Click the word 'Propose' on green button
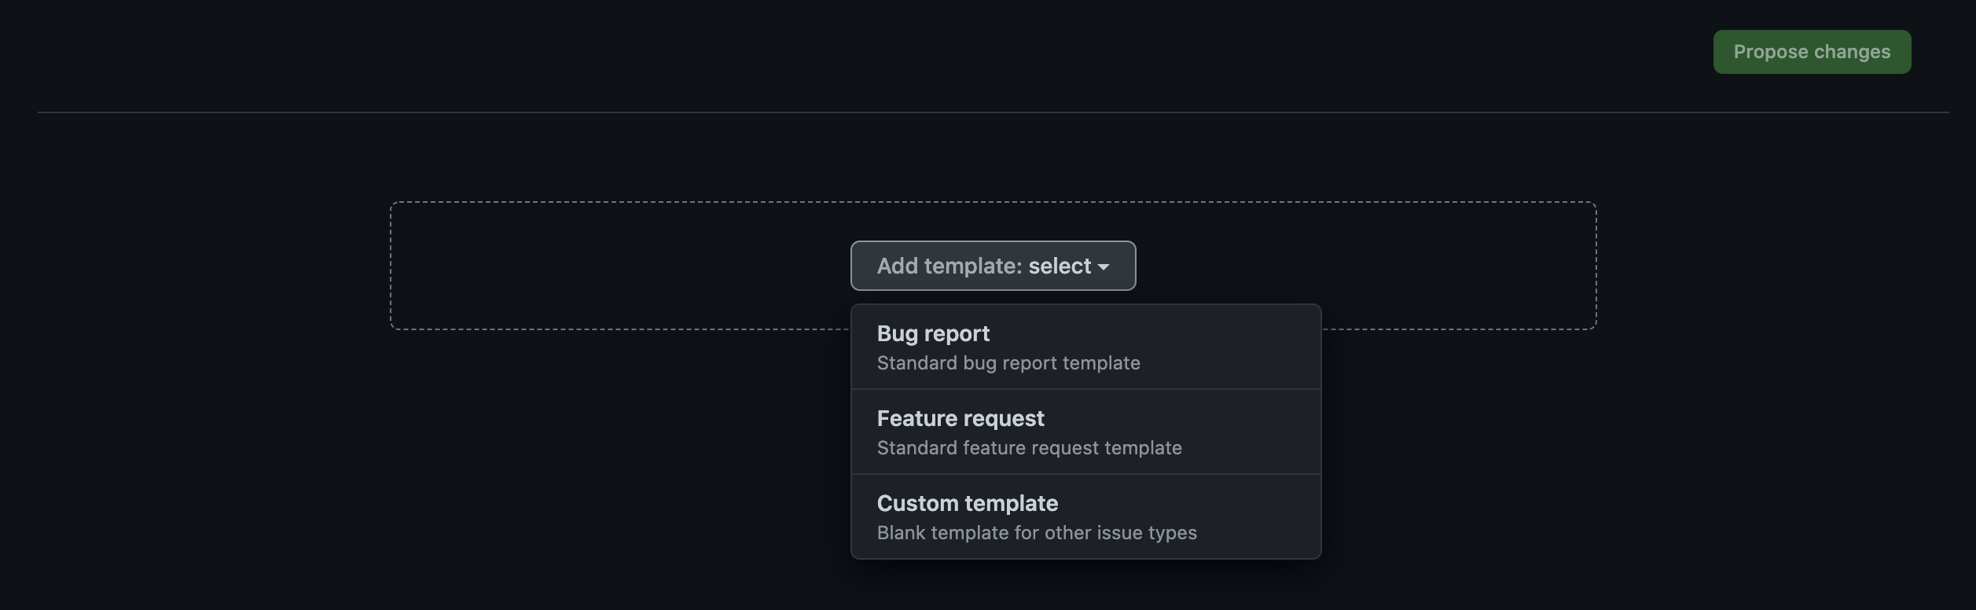The width and height of the screenshot is (1976, 610). pos(1771,52)
